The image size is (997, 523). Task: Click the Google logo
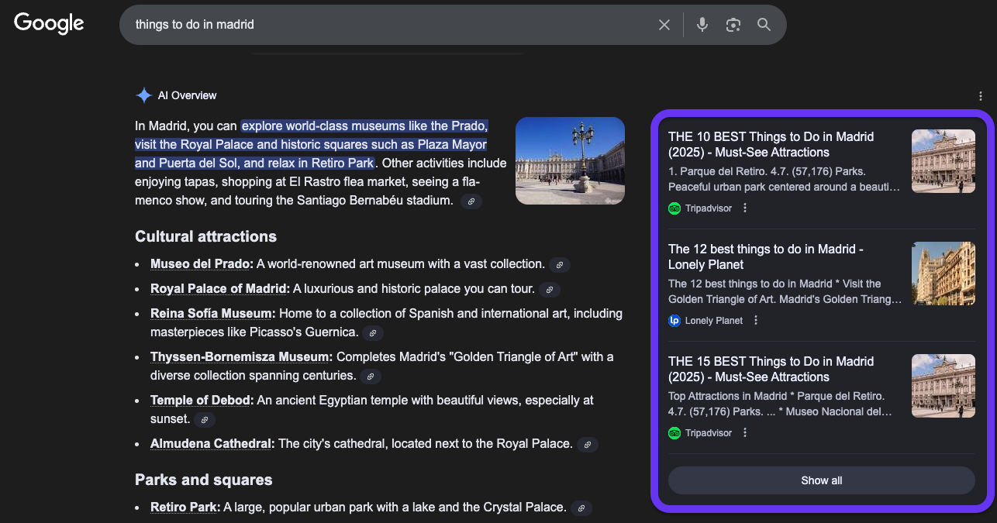49,23
